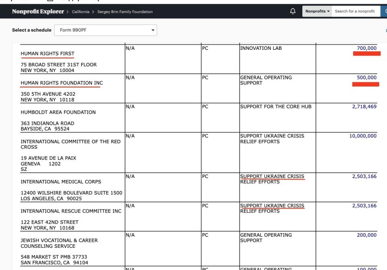Screen dimensions: 387x270
Task: Click the notification bell icon
Action: pos(293,11)
